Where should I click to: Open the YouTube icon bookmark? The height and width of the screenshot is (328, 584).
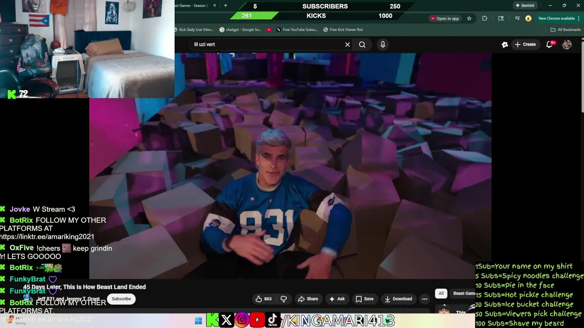coord(269,30)
